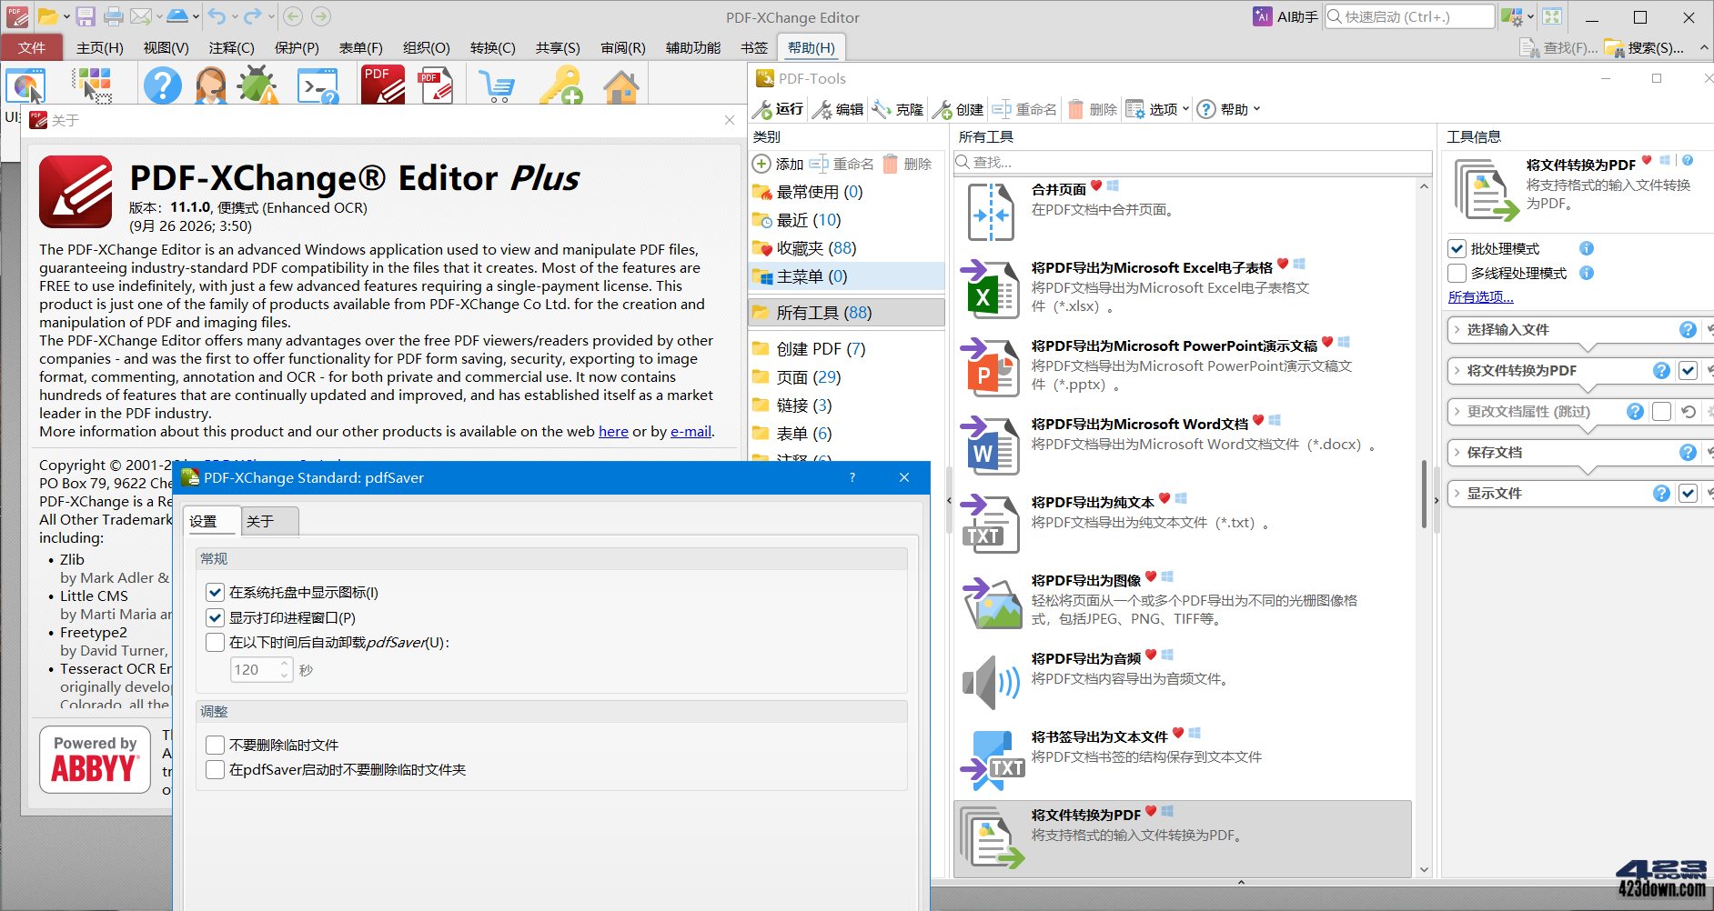Viewport: 1714px width, 911px height.
Task: Click 查找(F)... button in top right
Action: (x=1558, y=47)
